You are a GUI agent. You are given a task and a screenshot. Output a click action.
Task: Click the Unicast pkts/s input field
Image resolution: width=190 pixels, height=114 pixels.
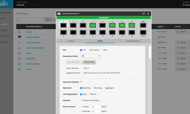pos(96,107)
